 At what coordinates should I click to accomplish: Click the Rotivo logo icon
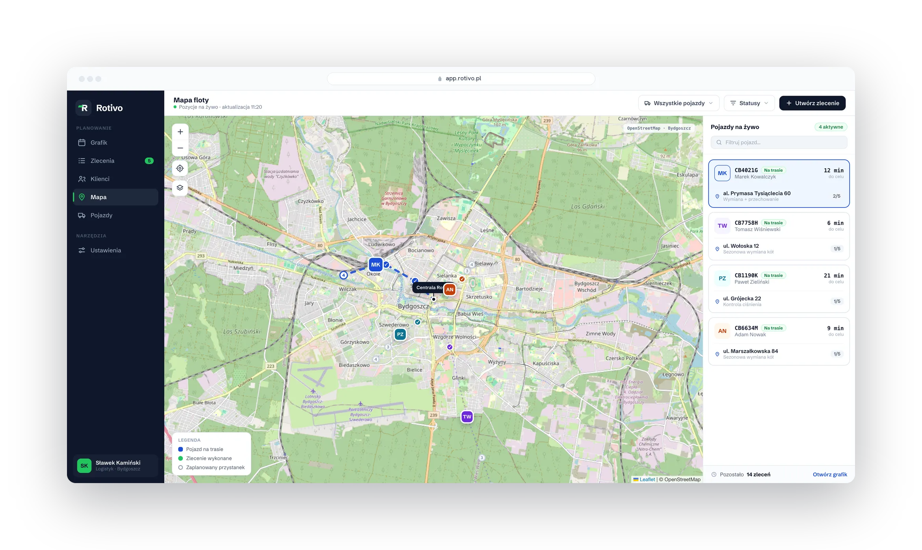pyautogui.click(x=83, y=108)
